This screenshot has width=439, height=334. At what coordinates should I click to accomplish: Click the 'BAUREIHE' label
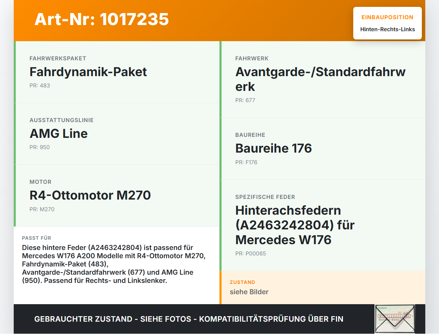pyautogui.click(x=250, y=135)
